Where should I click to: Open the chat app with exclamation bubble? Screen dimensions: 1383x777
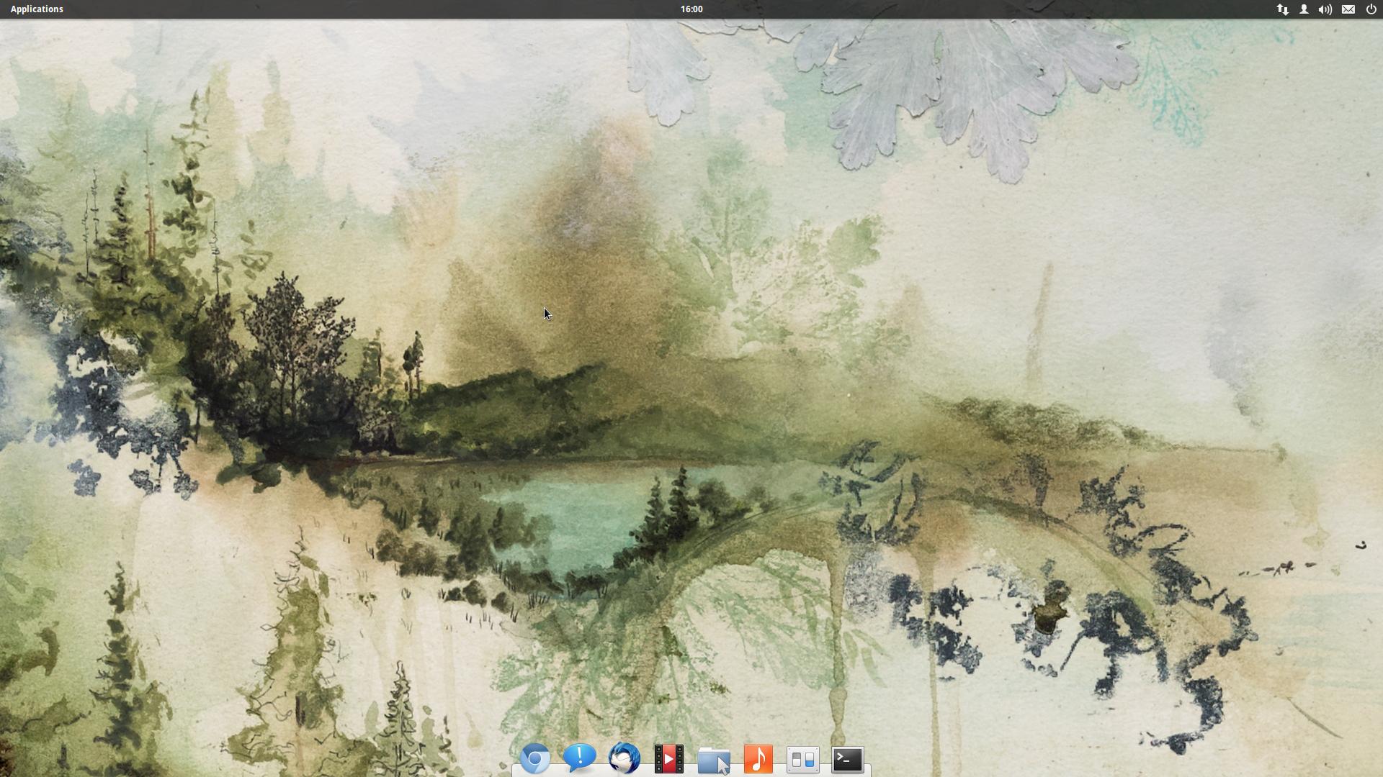point(580,759)
